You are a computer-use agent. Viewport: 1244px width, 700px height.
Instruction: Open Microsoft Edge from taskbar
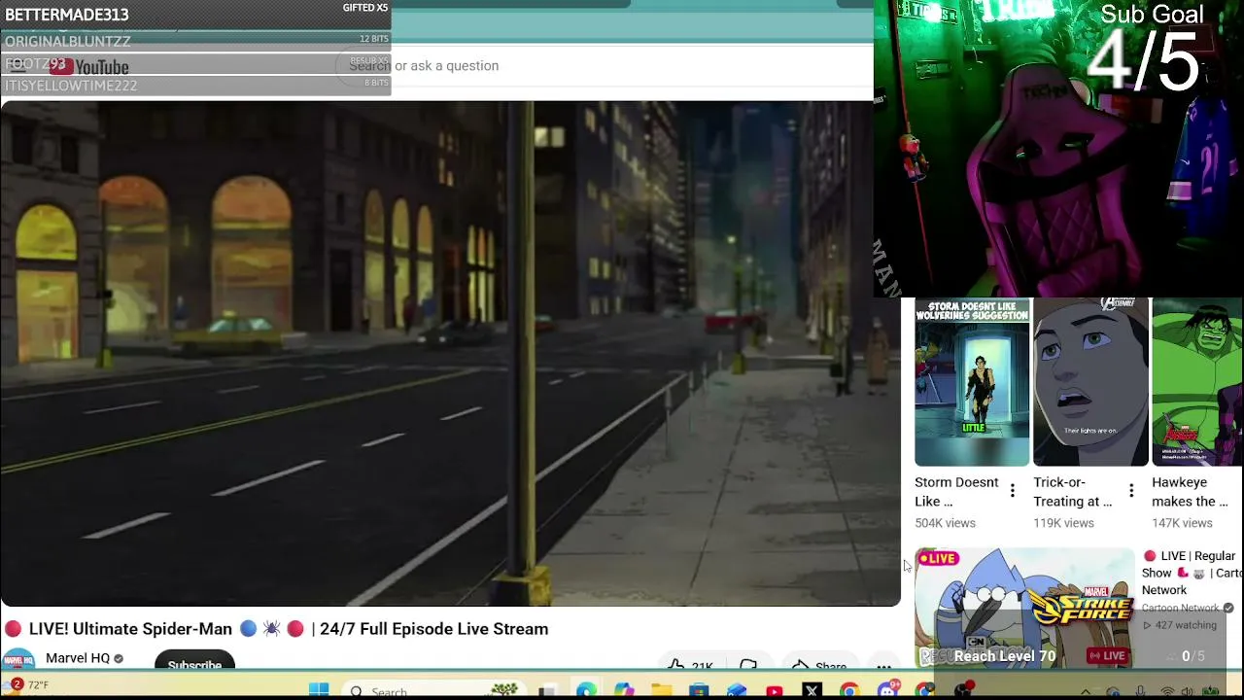[586, 690]
